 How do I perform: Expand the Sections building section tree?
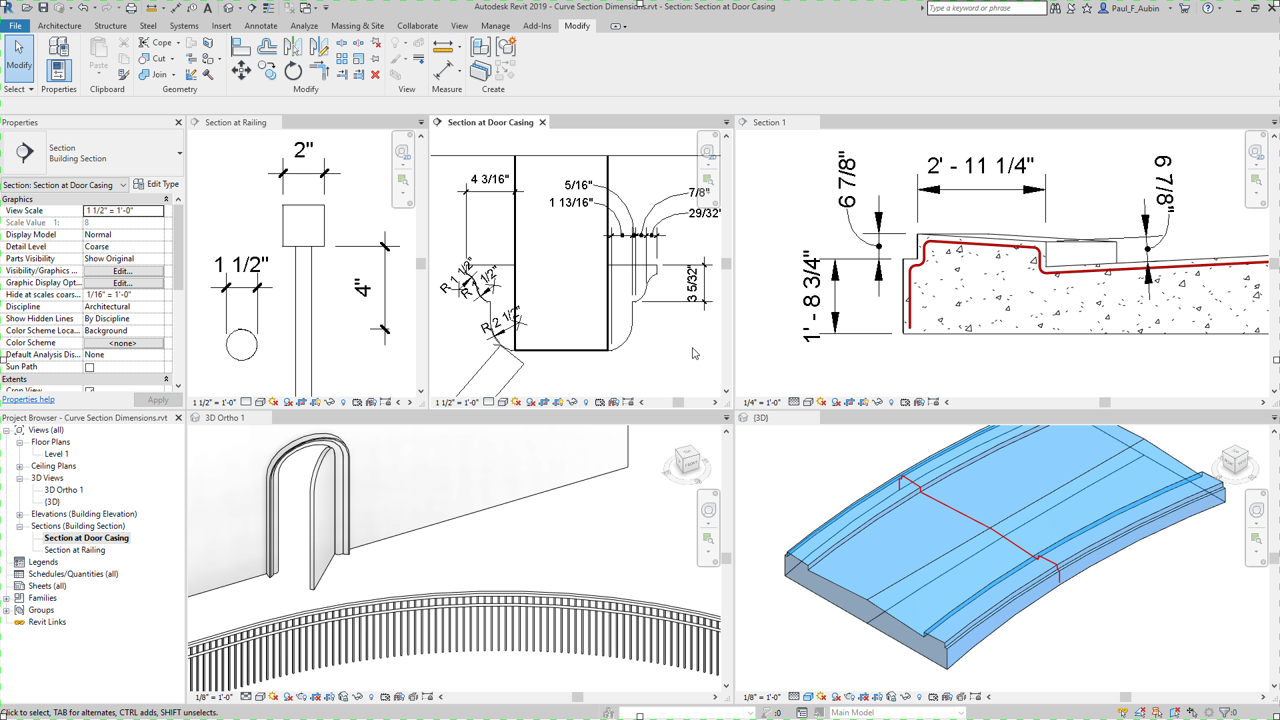pos(19,526)
